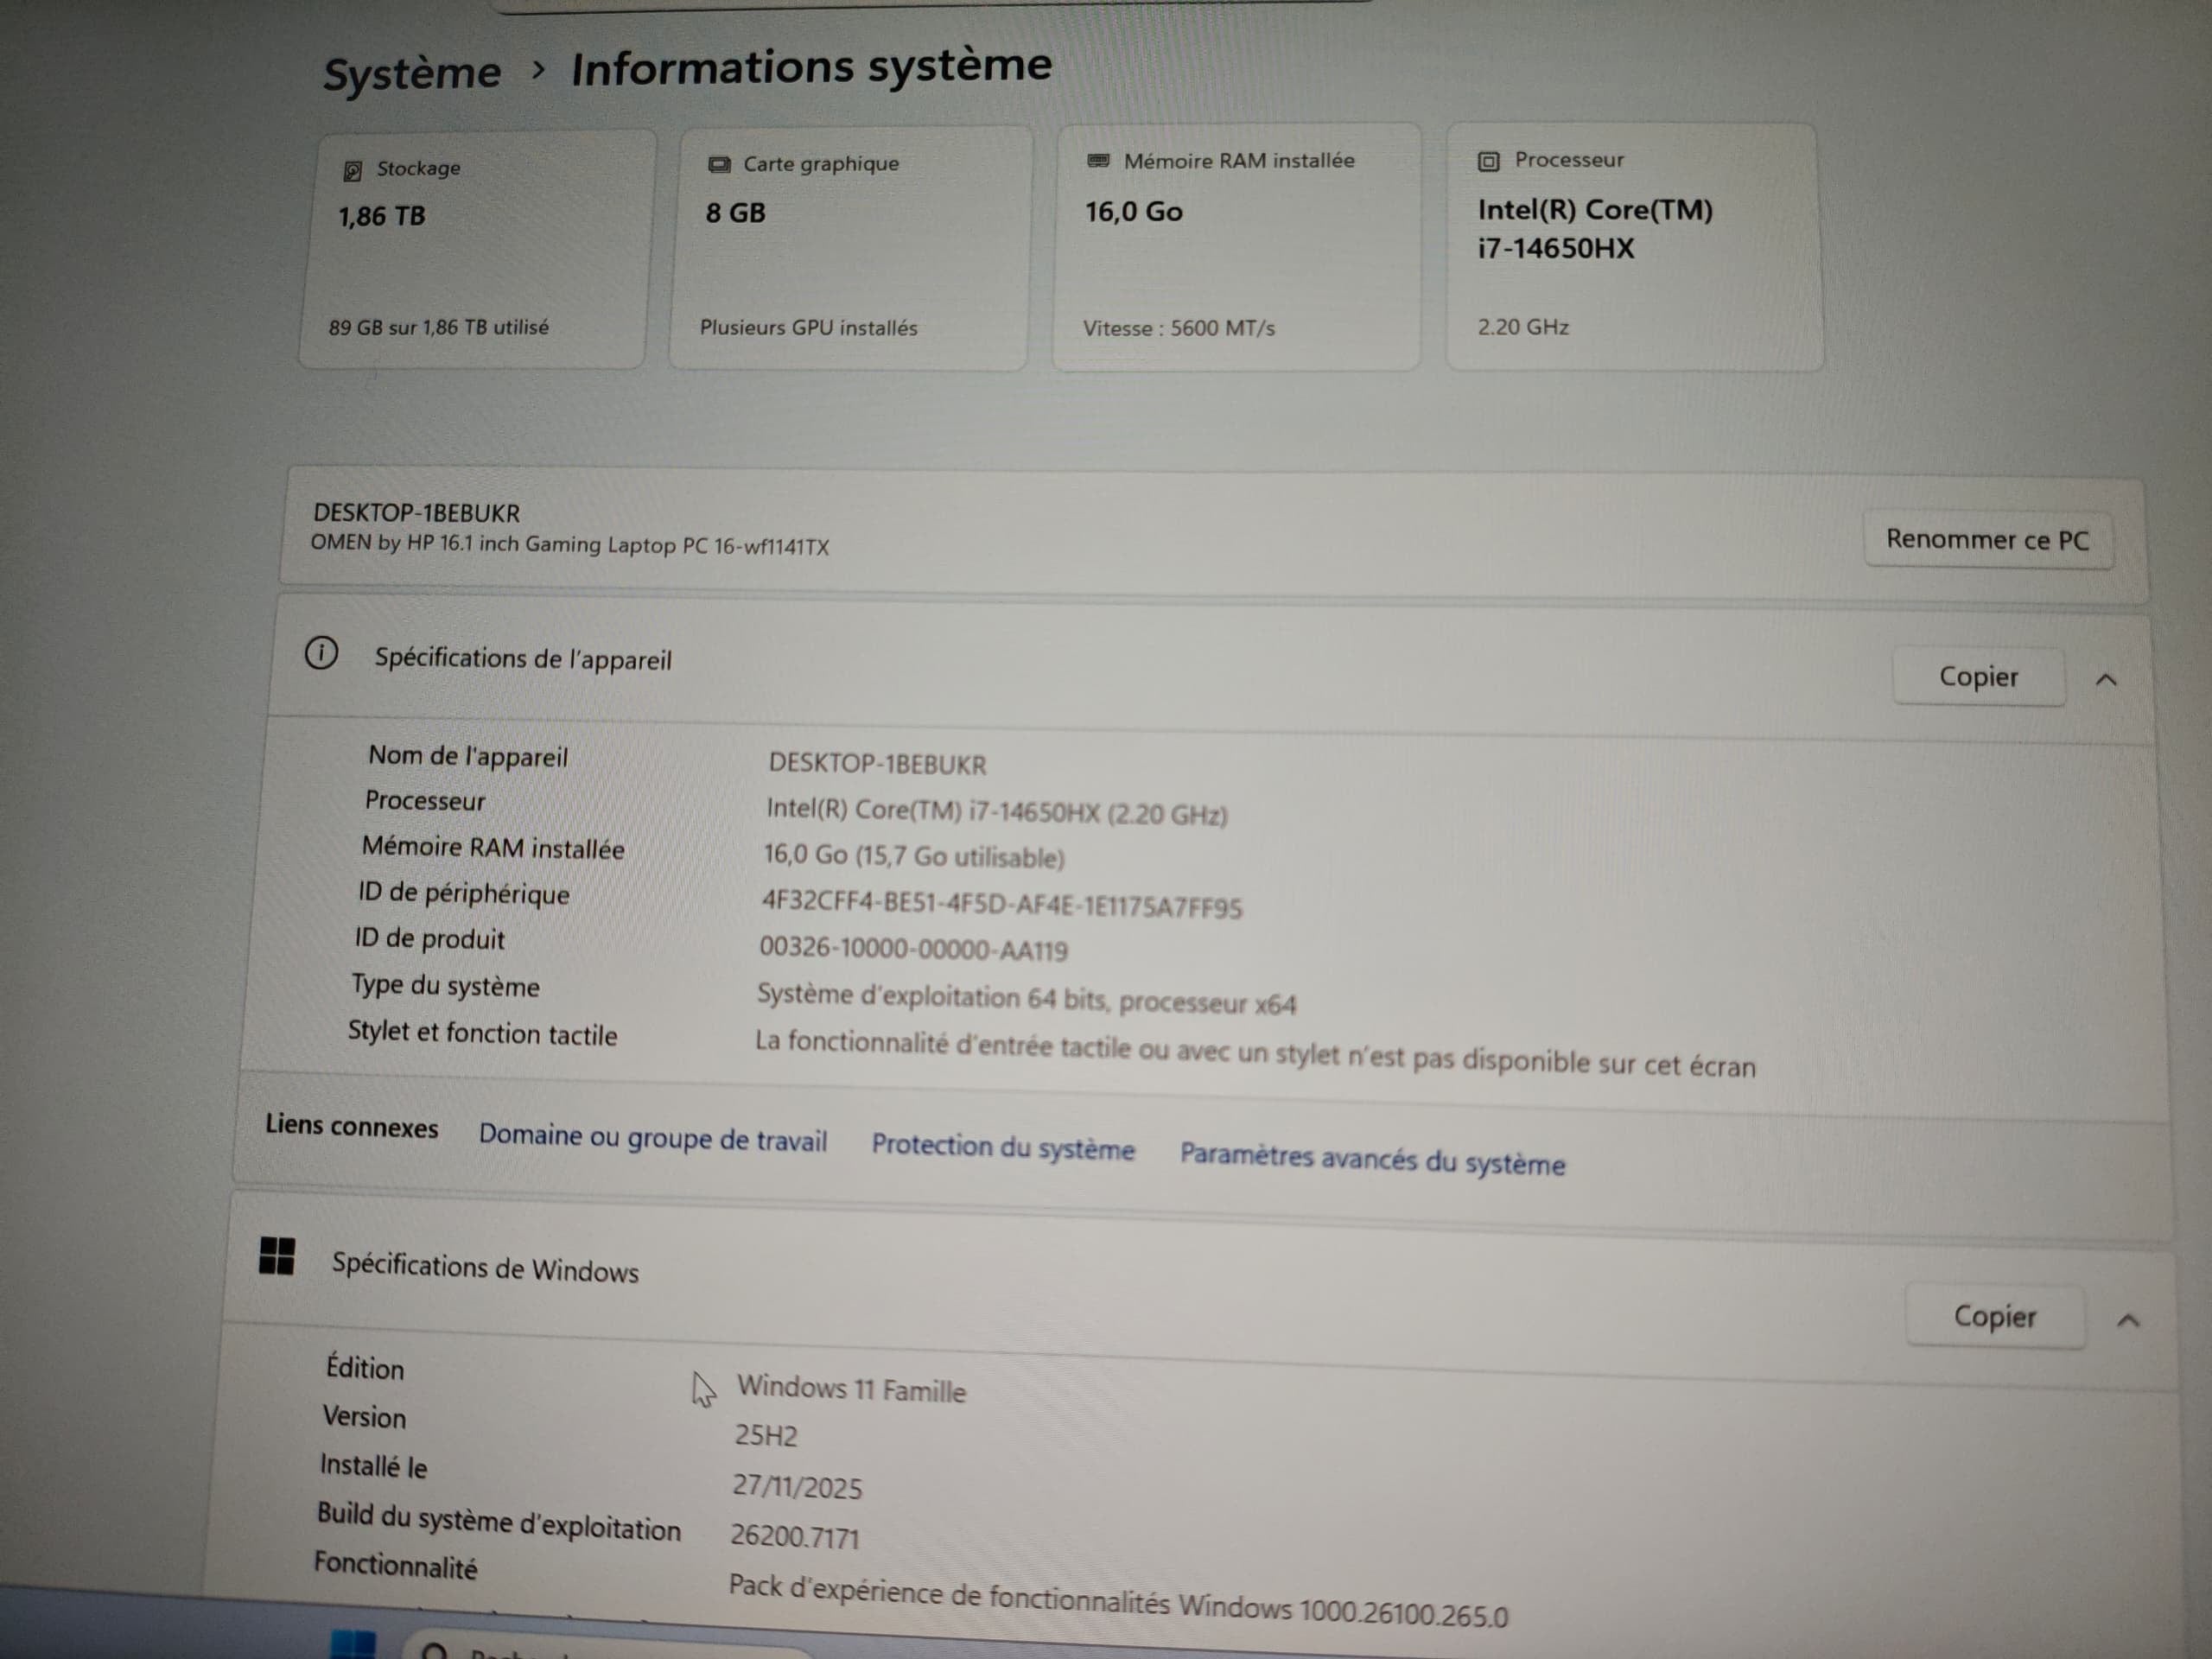Open the Windows Start button on taskbar
The image size is (2212, 1659).
click(x=353, y=1645)
